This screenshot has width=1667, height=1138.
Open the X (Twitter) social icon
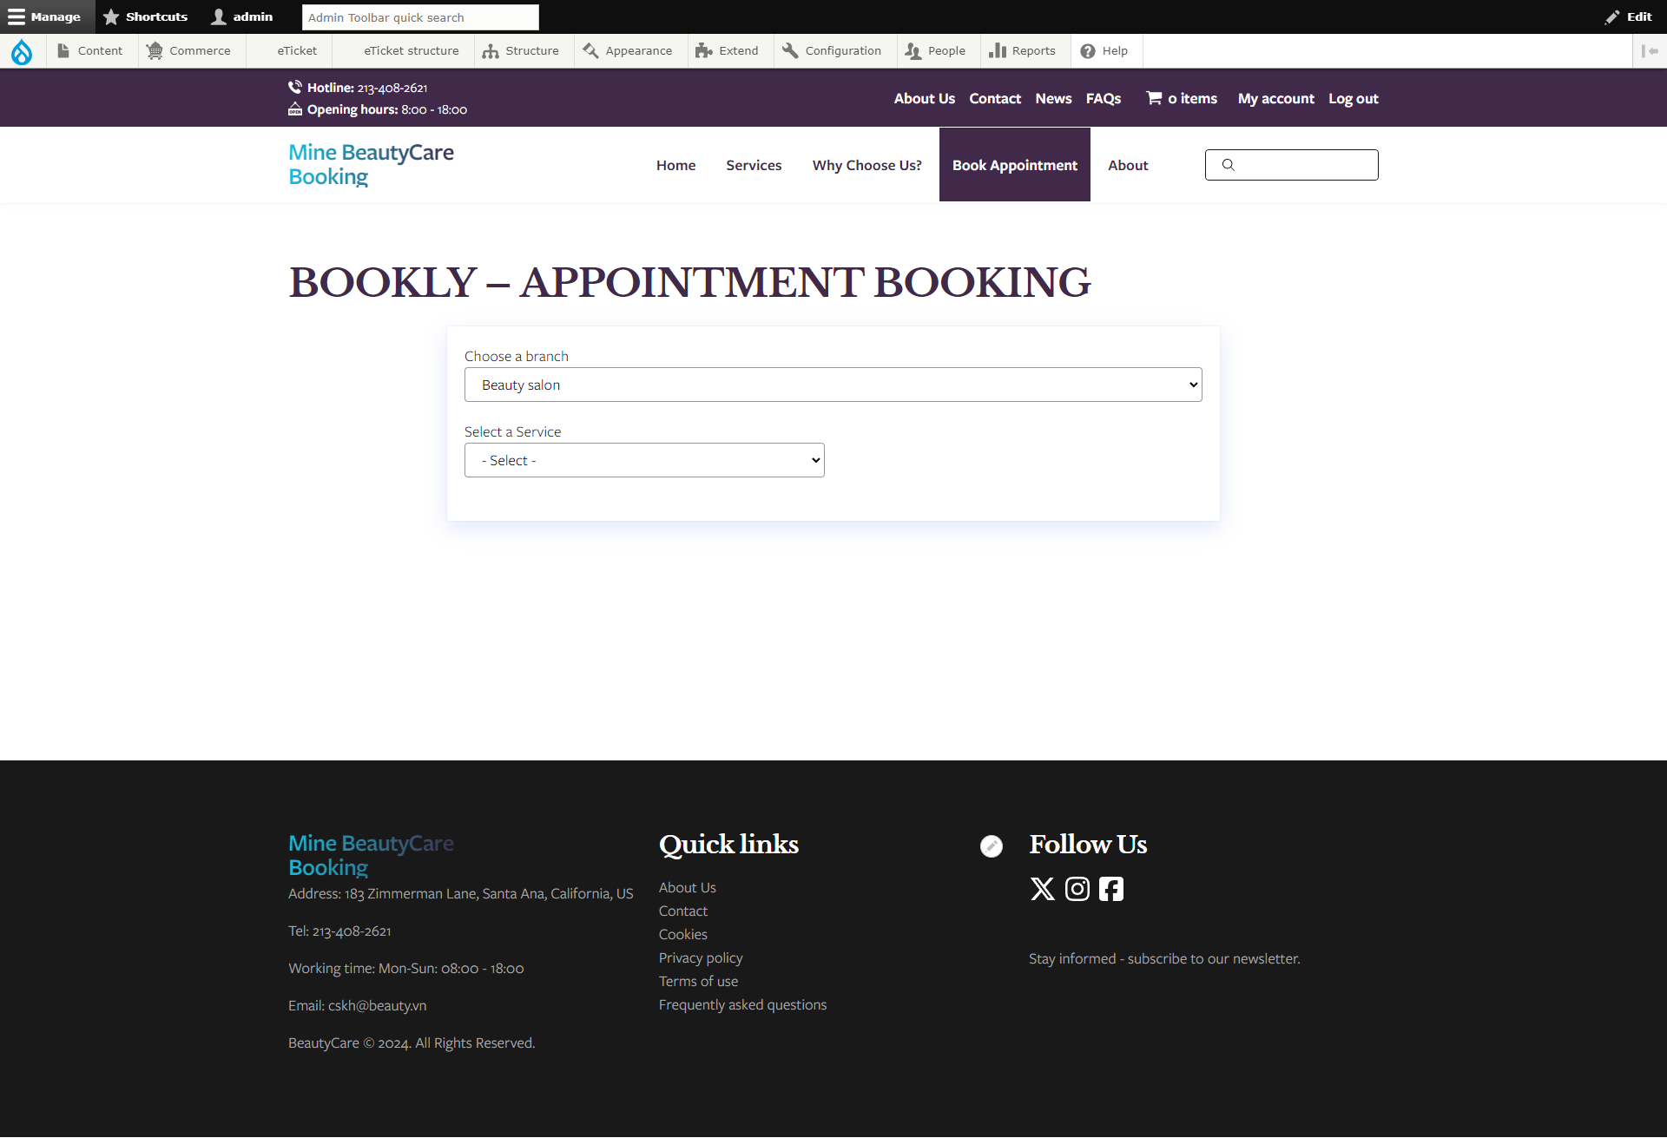[1042, 889]
